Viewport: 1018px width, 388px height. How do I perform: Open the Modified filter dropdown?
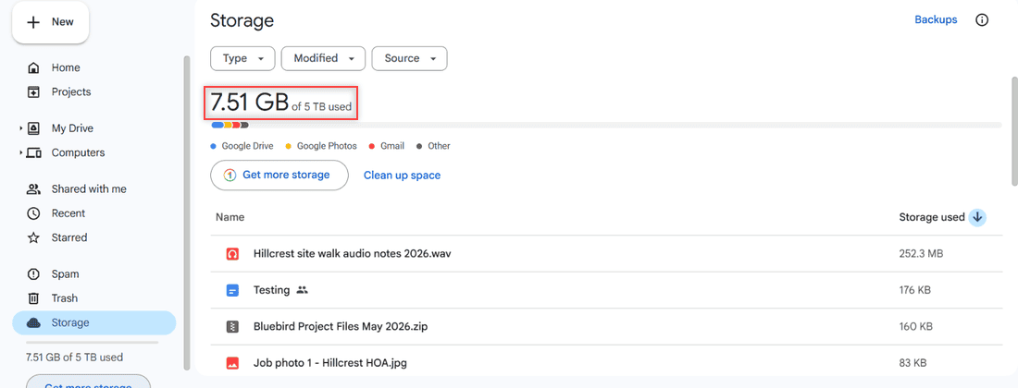click(x=323, y=58)
